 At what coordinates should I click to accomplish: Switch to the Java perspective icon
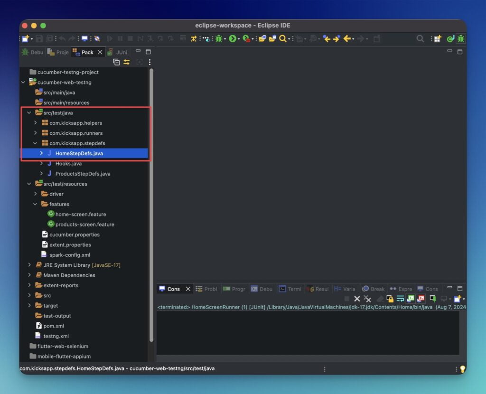pos(450,39)
